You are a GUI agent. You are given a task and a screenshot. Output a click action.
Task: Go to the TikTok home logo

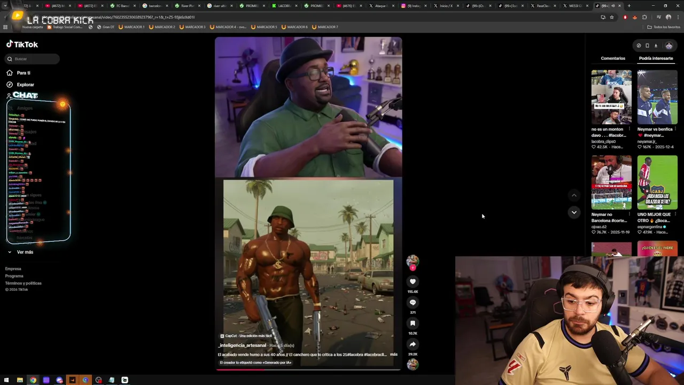tap(22, 44)
